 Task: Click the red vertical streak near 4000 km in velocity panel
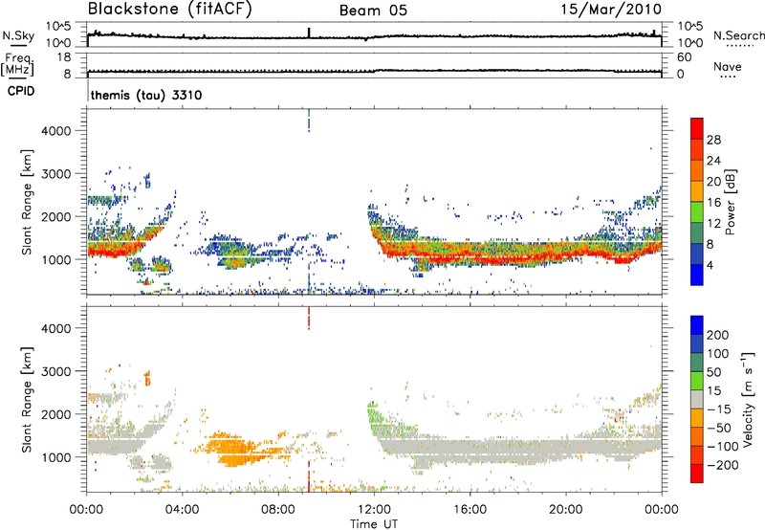(x=309, y=318)
